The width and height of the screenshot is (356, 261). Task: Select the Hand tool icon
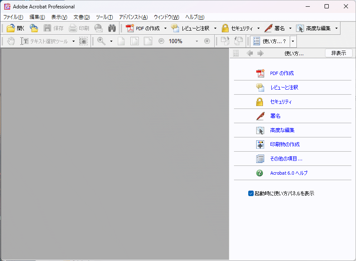click(x=11, y=41)
